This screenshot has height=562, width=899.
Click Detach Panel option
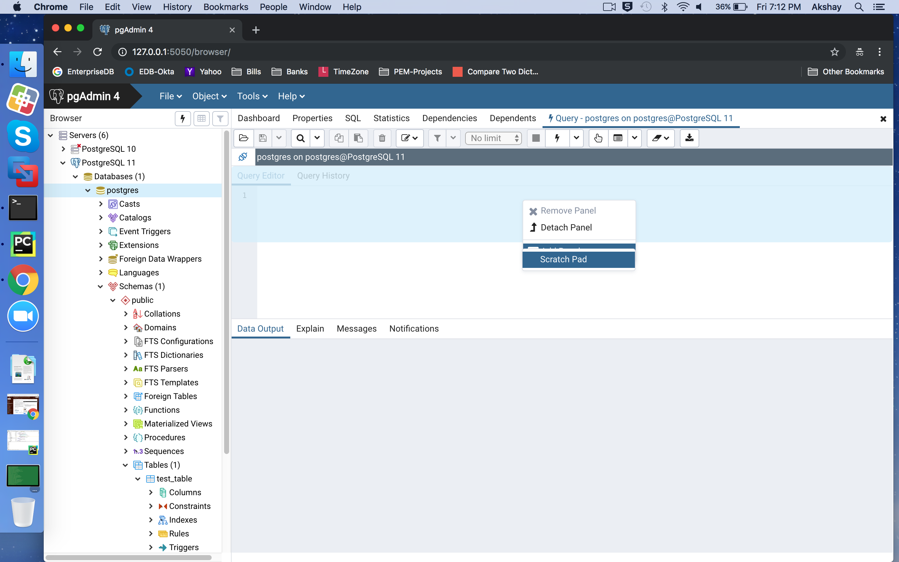click(x=566, y=228)
